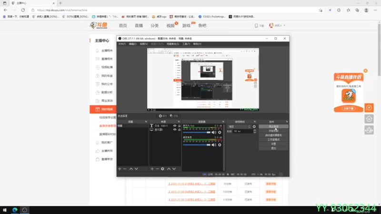Open the 2021-11-10 video link in the list
Image resolution: width=381 pixels, height=214 pixels.
[192, 184]
